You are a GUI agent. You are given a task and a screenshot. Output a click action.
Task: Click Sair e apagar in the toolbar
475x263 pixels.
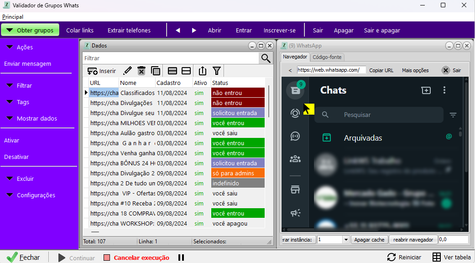(382, 30)
